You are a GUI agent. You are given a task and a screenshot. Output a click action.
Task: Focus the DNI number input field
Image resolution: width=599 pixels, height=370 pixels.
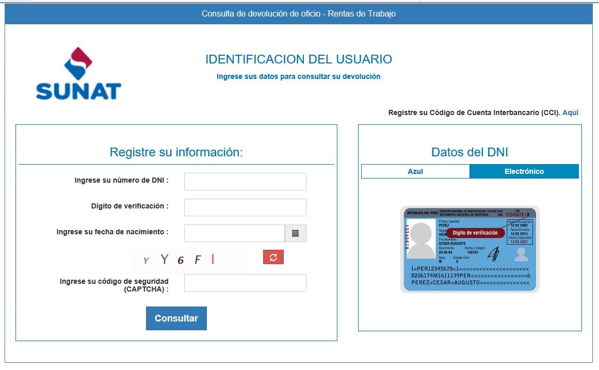tap(245, 182)
